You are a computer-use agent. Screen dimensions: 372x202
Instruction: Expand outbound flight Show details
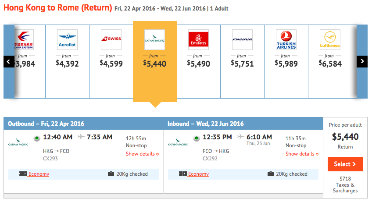142,154
